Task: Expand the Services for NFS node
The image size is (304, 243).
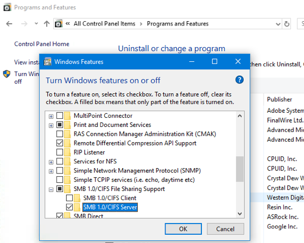Action: pyautogui.click(x=51, y=162)
